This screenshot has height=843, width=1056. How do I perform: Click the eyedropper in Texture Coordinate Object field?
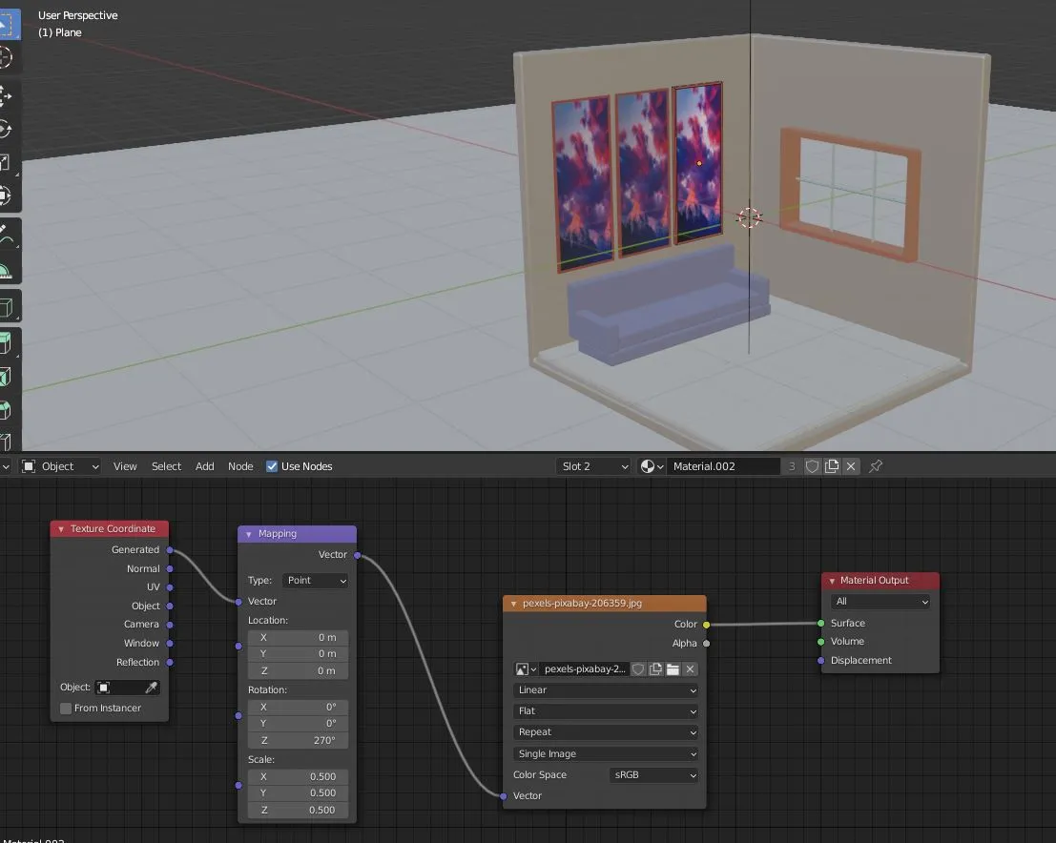152,688
